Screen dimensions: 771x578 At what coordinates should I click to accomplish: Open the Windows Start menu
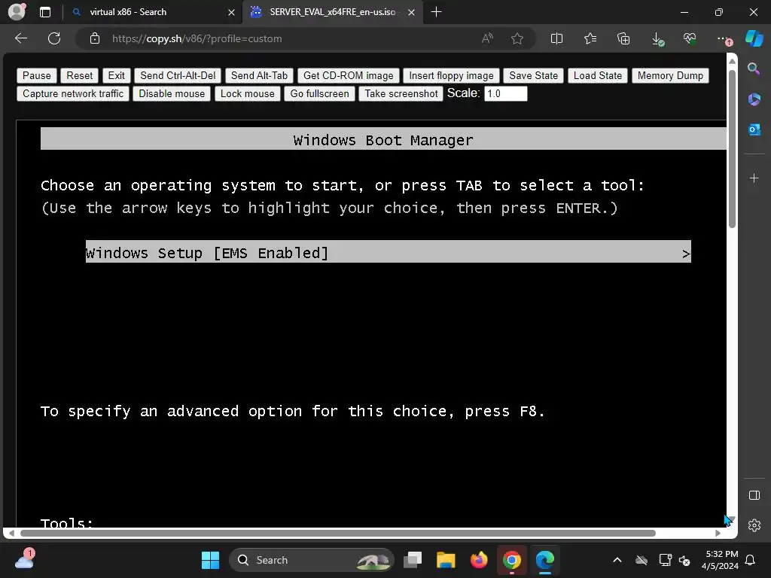pos(211,560)
